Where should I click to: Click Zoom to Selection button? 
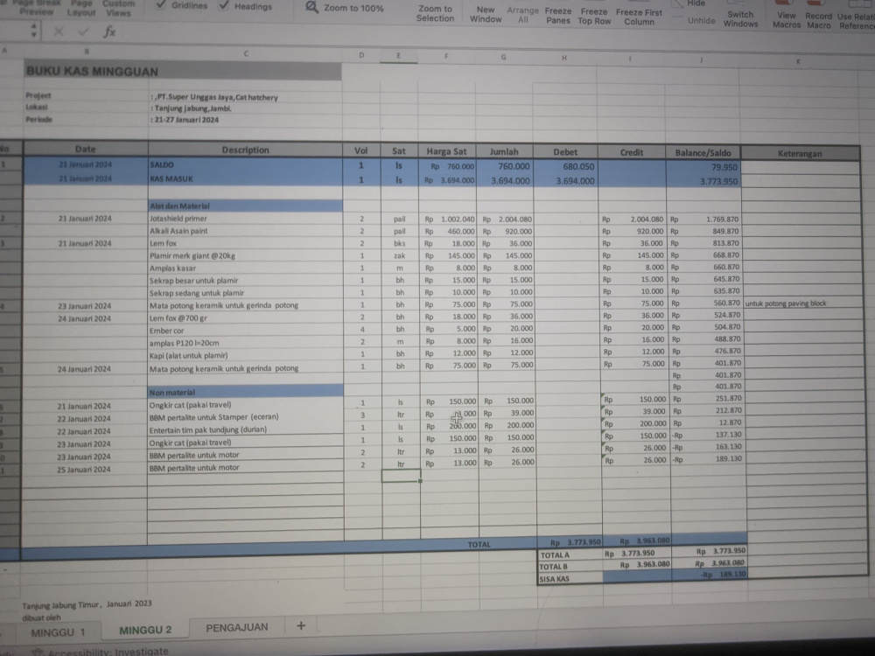[x=435, y=13]
